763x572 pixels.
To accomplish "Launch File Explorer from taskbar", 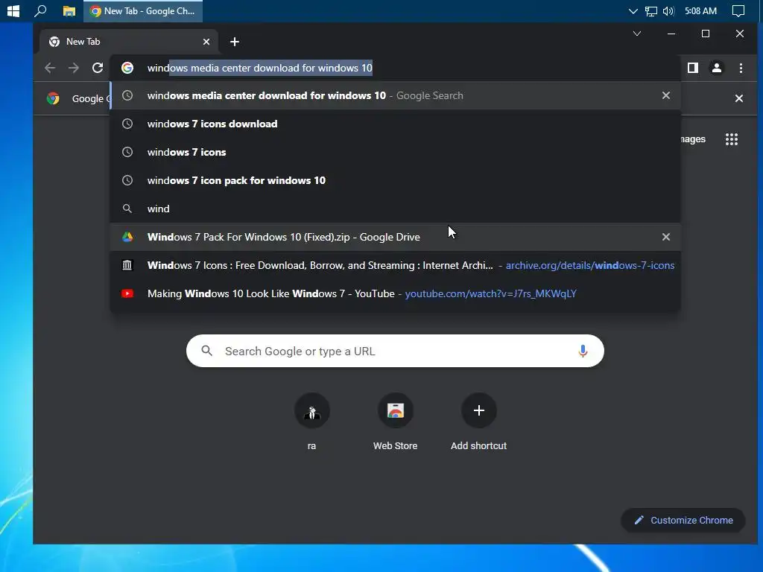I will coord(69,10).
